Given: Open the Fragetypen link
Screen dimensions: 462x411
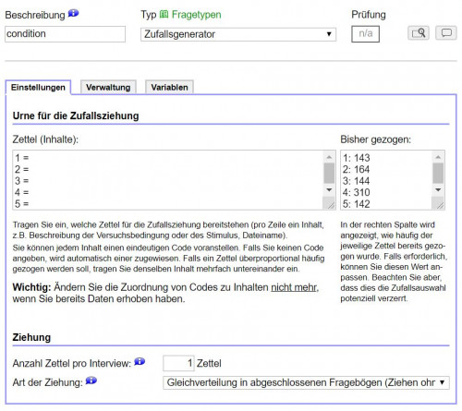Looking at the screenshot, I should click(196, 15).
